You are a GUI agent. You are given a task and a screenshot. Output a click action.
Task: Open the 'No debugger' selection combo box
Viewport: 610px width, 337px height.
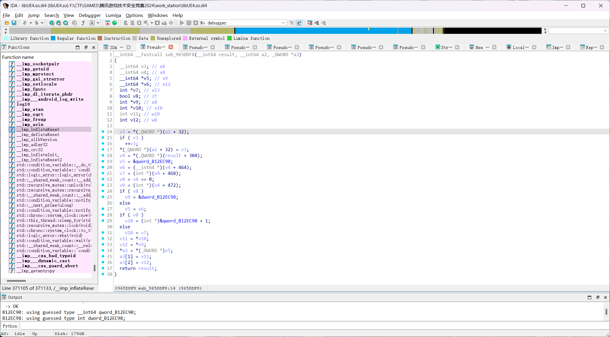coord(243,23)
